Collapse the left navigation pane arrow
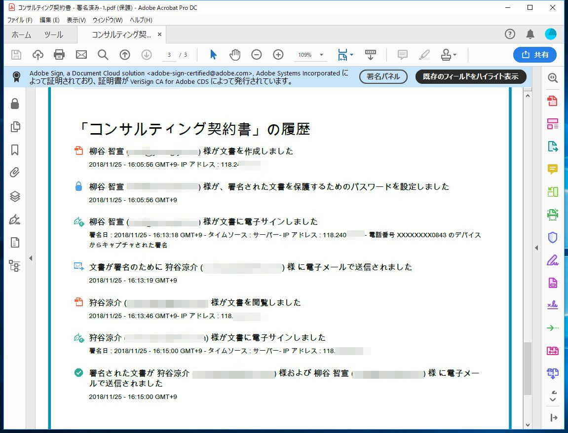Screen dimensions: 568x433 tap(31, 258)
